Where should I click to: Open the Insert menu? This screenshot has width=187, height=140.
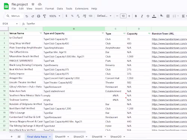39,9
